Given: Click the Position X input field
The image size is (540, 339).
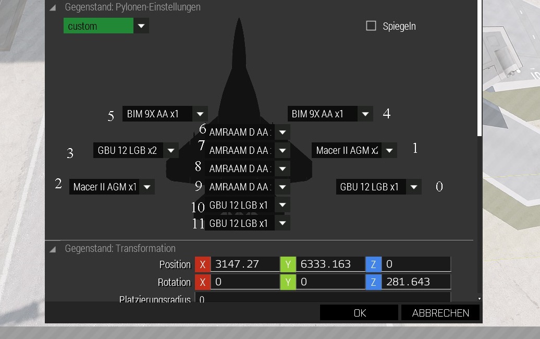Looking at the screenshot, I should pos(245,264).
